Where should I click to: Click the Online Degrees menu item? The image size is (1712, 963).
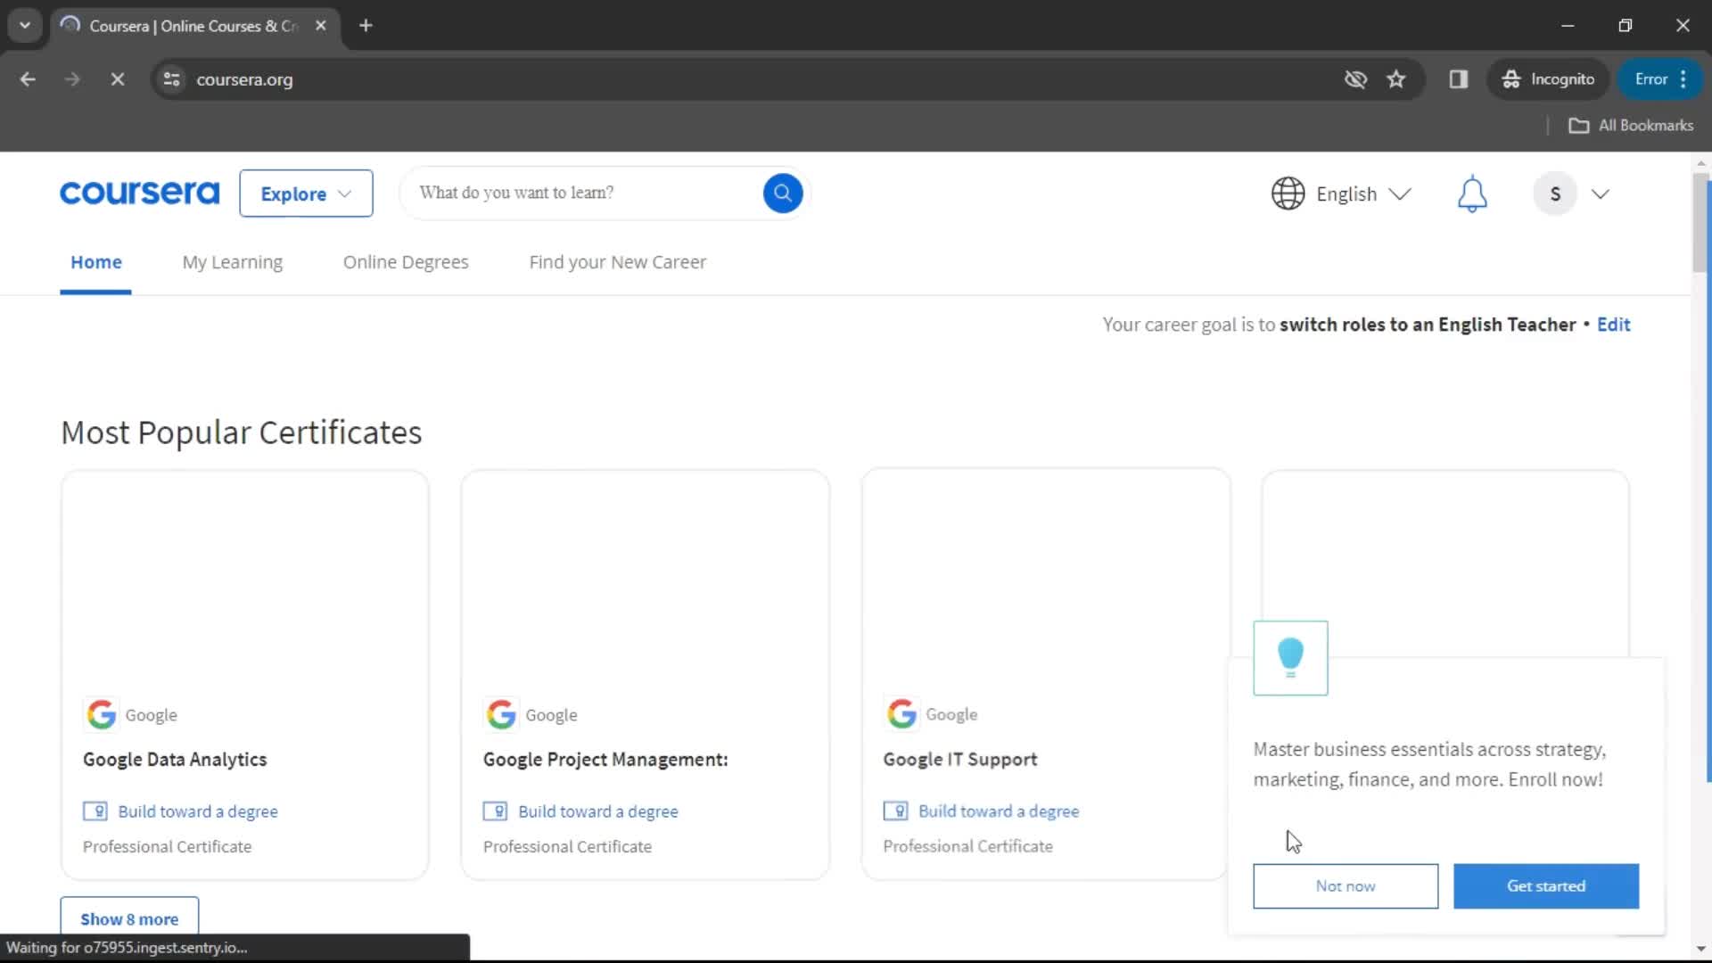(407, 261)
